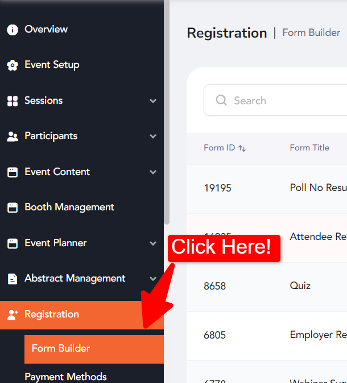
Task: Open the Quiz form row
Action: click(x=267, y=287)
